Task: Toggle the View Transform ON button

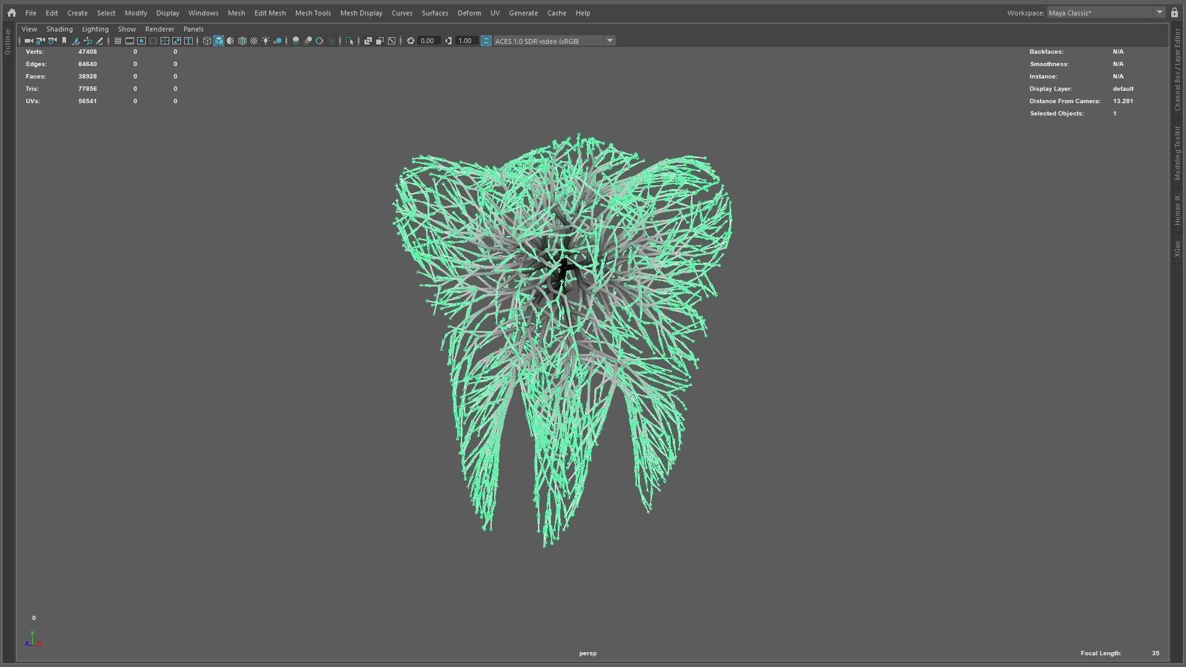Action: point(486,41)
